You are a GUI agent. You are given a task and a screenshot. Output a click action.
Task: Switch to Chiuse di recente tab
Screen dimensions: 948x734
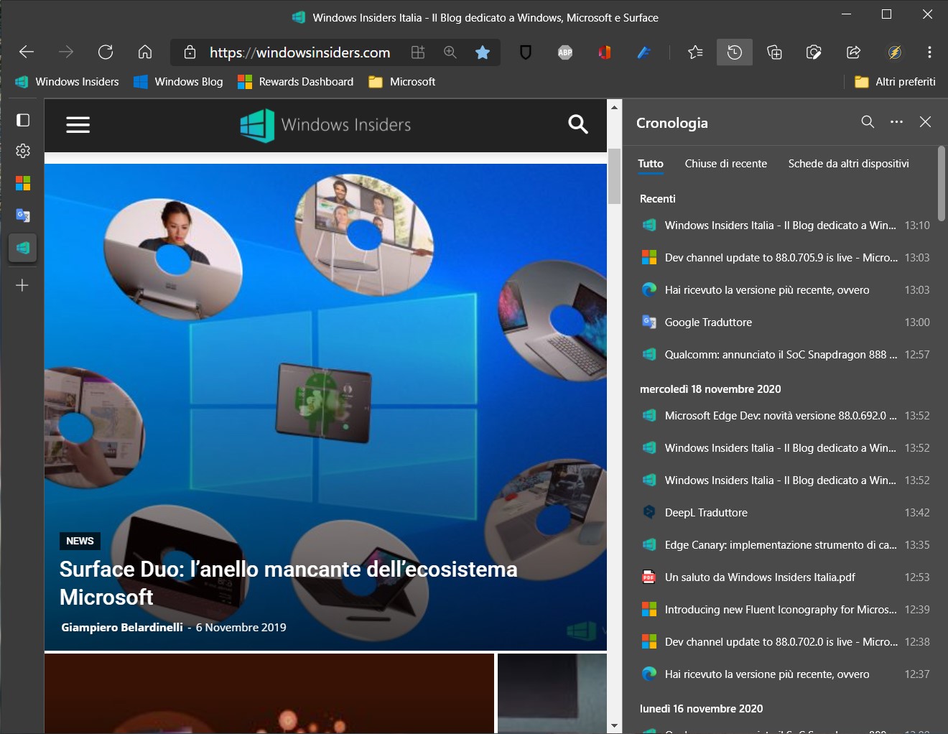726,164
